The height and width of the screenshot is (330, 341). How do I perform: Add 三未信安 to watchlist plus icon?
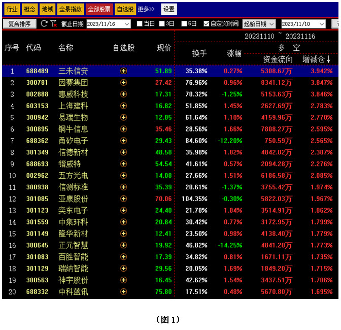123,71
